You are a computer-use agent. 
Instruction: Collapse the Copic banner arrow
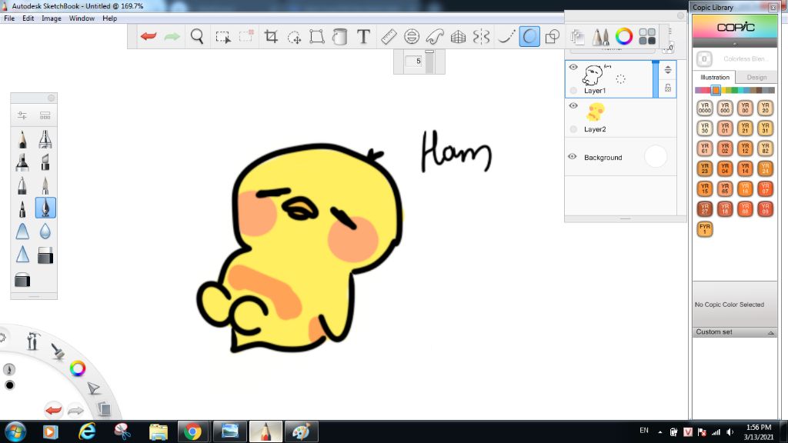pyautogui.click(x=735, y=44)
